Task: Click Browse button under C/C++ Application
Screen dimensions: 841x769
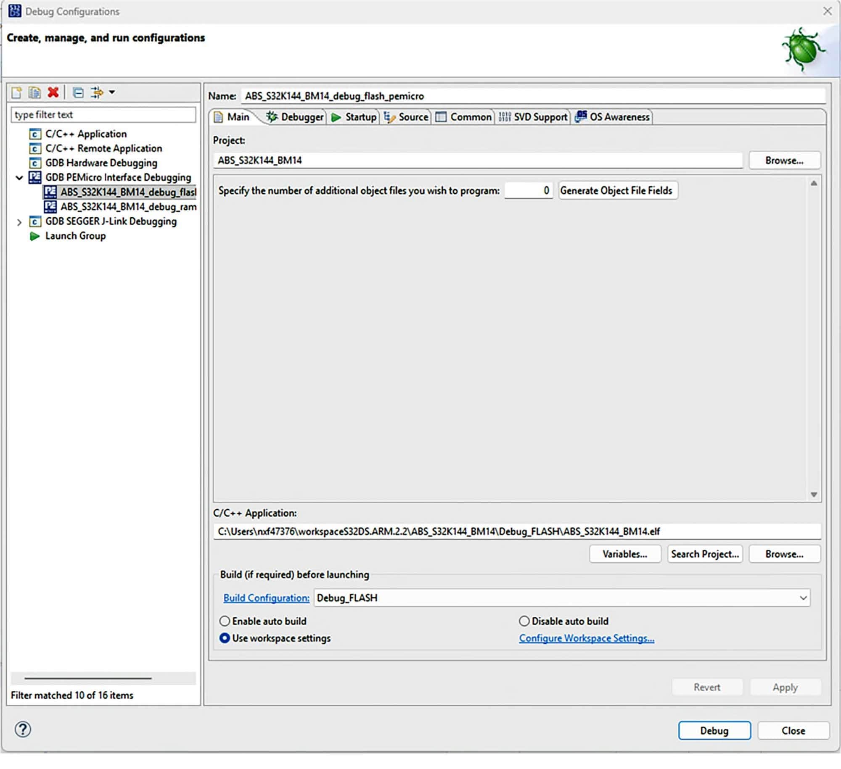Action: point(784,554)
